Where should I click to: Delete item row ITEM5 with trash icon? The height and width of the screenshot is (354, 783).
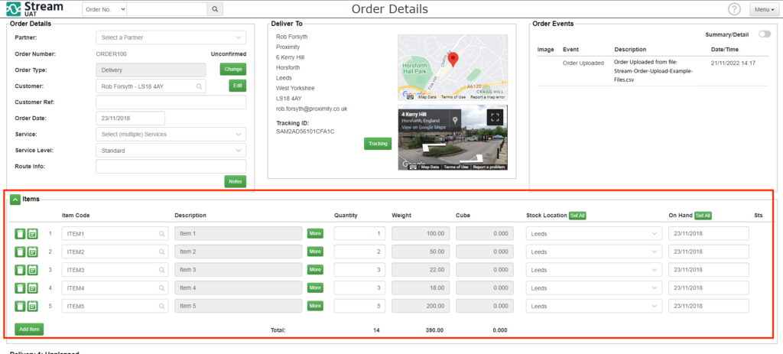pos(20,306)
